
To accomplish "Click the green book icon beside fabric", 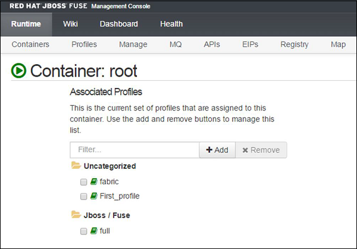I will (93, 181).
